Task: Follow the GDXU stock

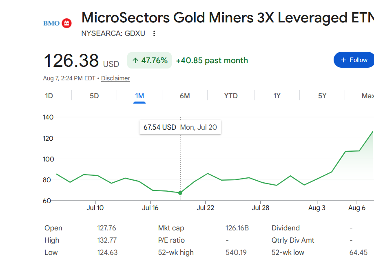Action: pos(354,60)
